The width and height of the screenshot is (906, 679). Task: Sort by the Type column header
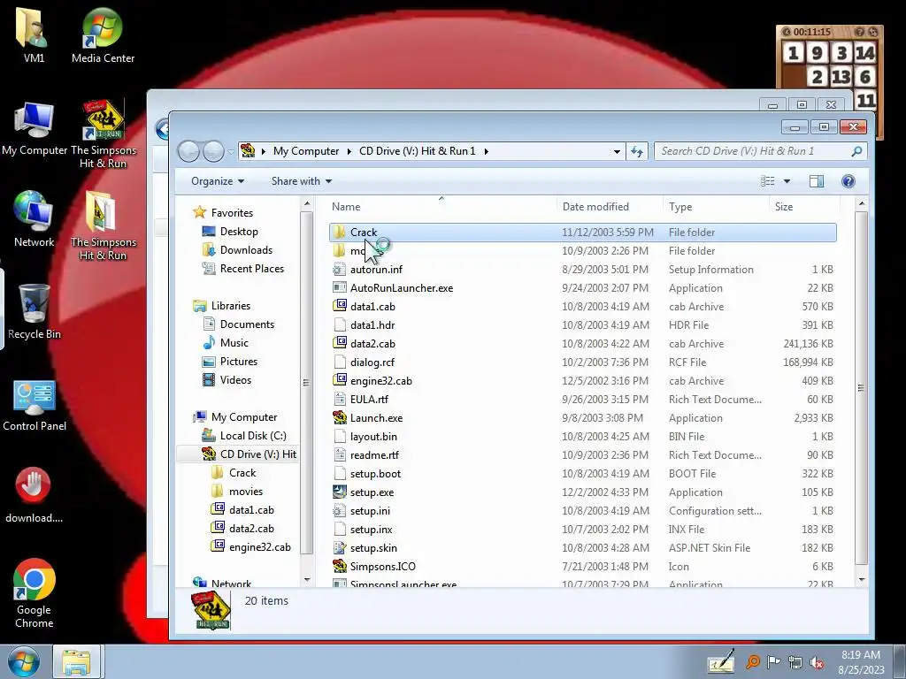717,207
